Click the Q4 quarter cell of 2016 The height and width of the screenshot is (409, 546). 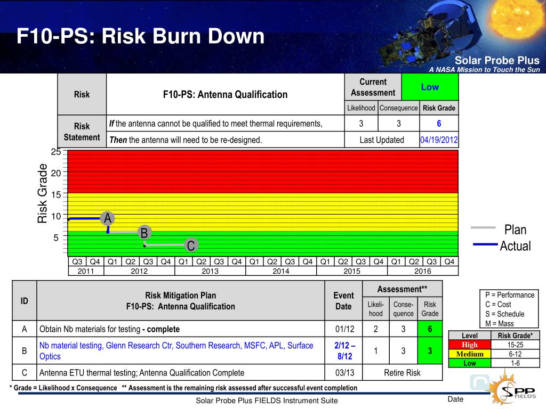point(449,261)
